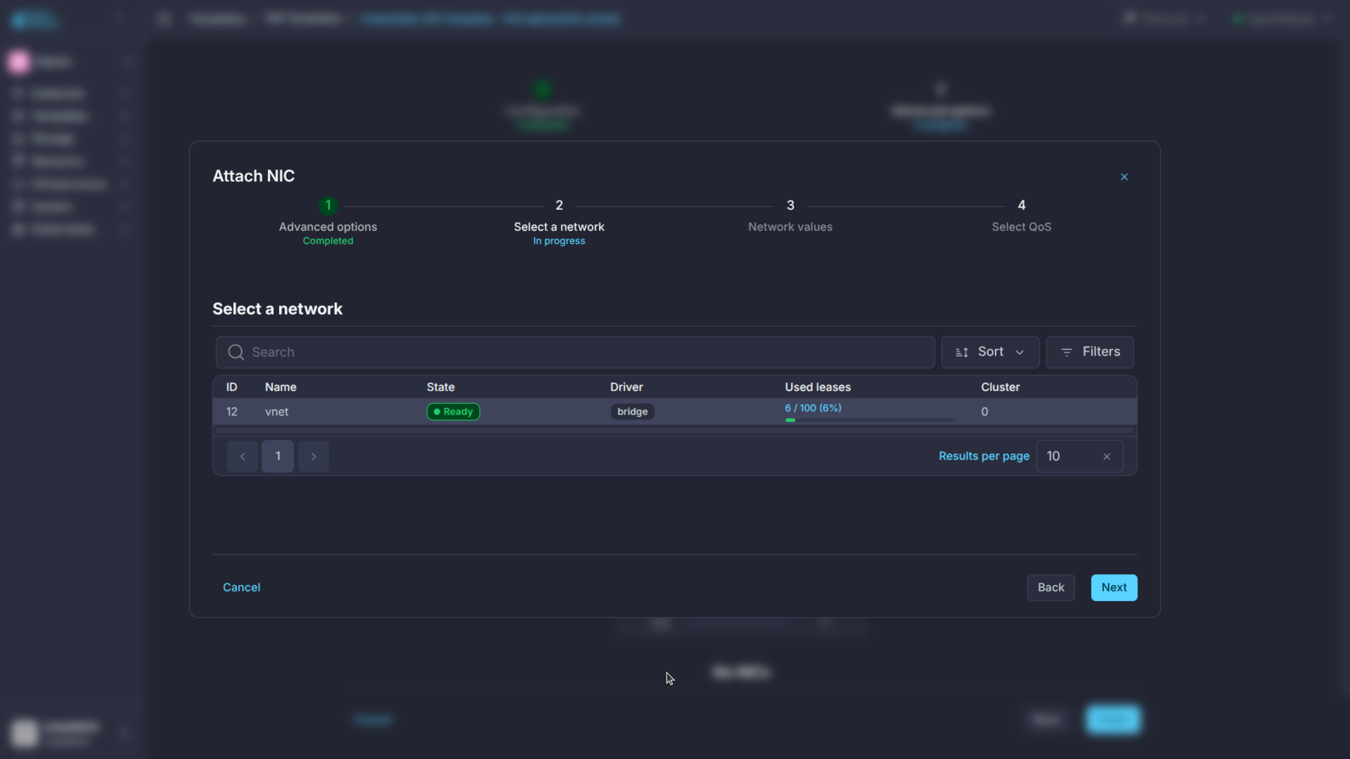Jump to step 1 Advanced options

click(x=328, y=222)
